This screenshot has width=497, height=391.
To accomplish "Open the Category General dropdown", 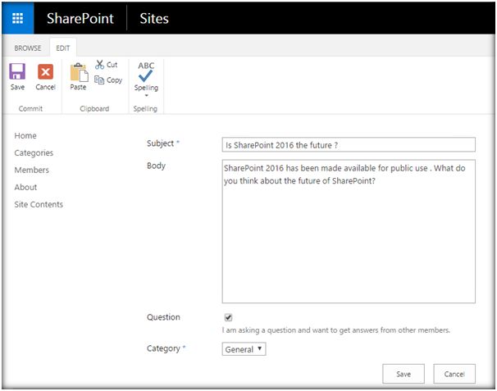I will point(244,349).
